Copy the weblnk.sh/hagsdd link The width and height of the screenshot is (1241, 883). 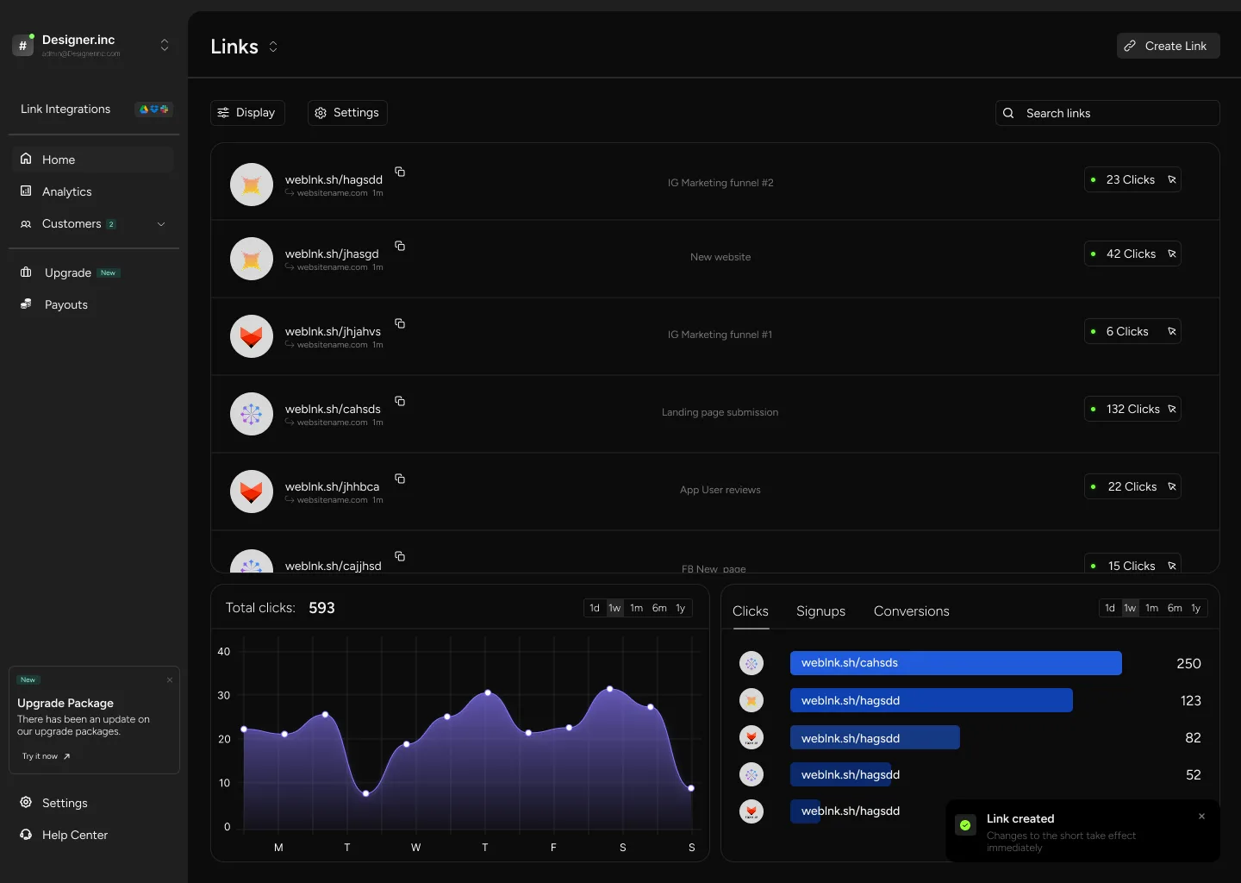click(x=400, y=172)
